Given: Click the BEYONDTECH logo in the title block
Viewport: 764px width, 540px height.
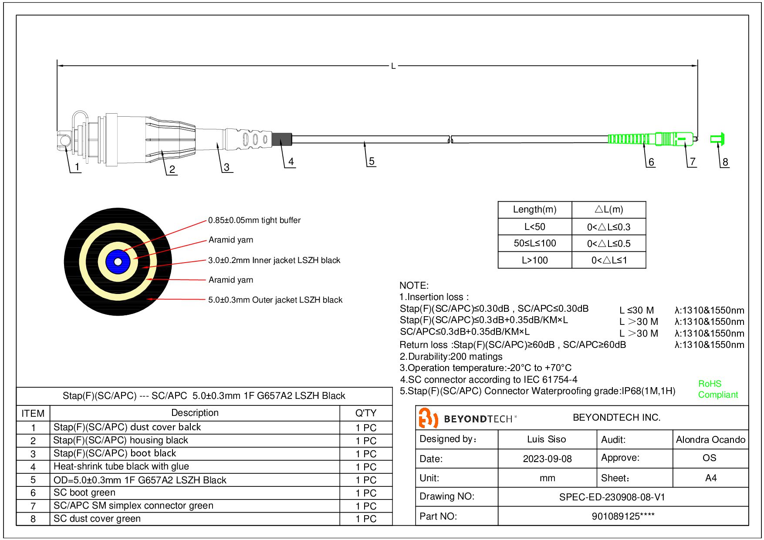Looking at the screenshot, I should coord(467,418).
